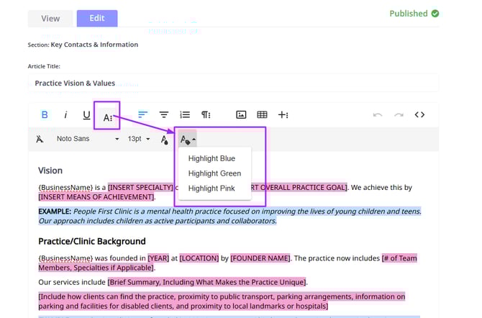Viewport: 482px width, 318px height.
Task: Open the code view icon
Action: tap(419, 115)
